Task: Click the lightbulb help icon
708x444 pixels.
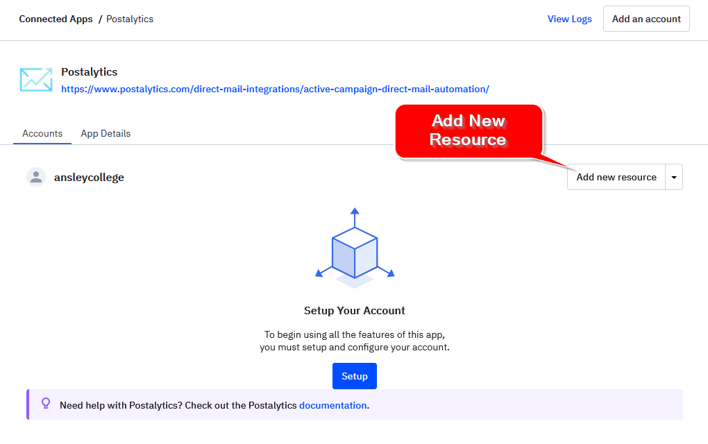Action: (46, 403)
